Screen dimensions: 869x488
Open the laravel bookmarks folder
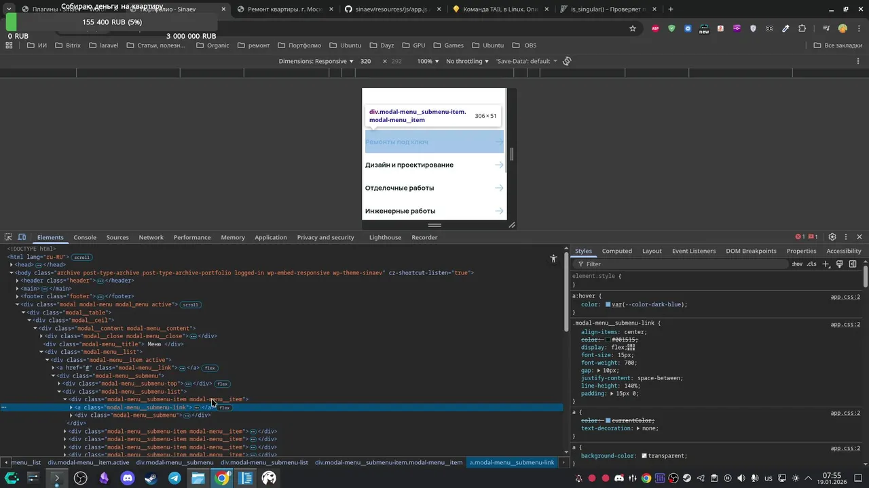tap(103, 45)
